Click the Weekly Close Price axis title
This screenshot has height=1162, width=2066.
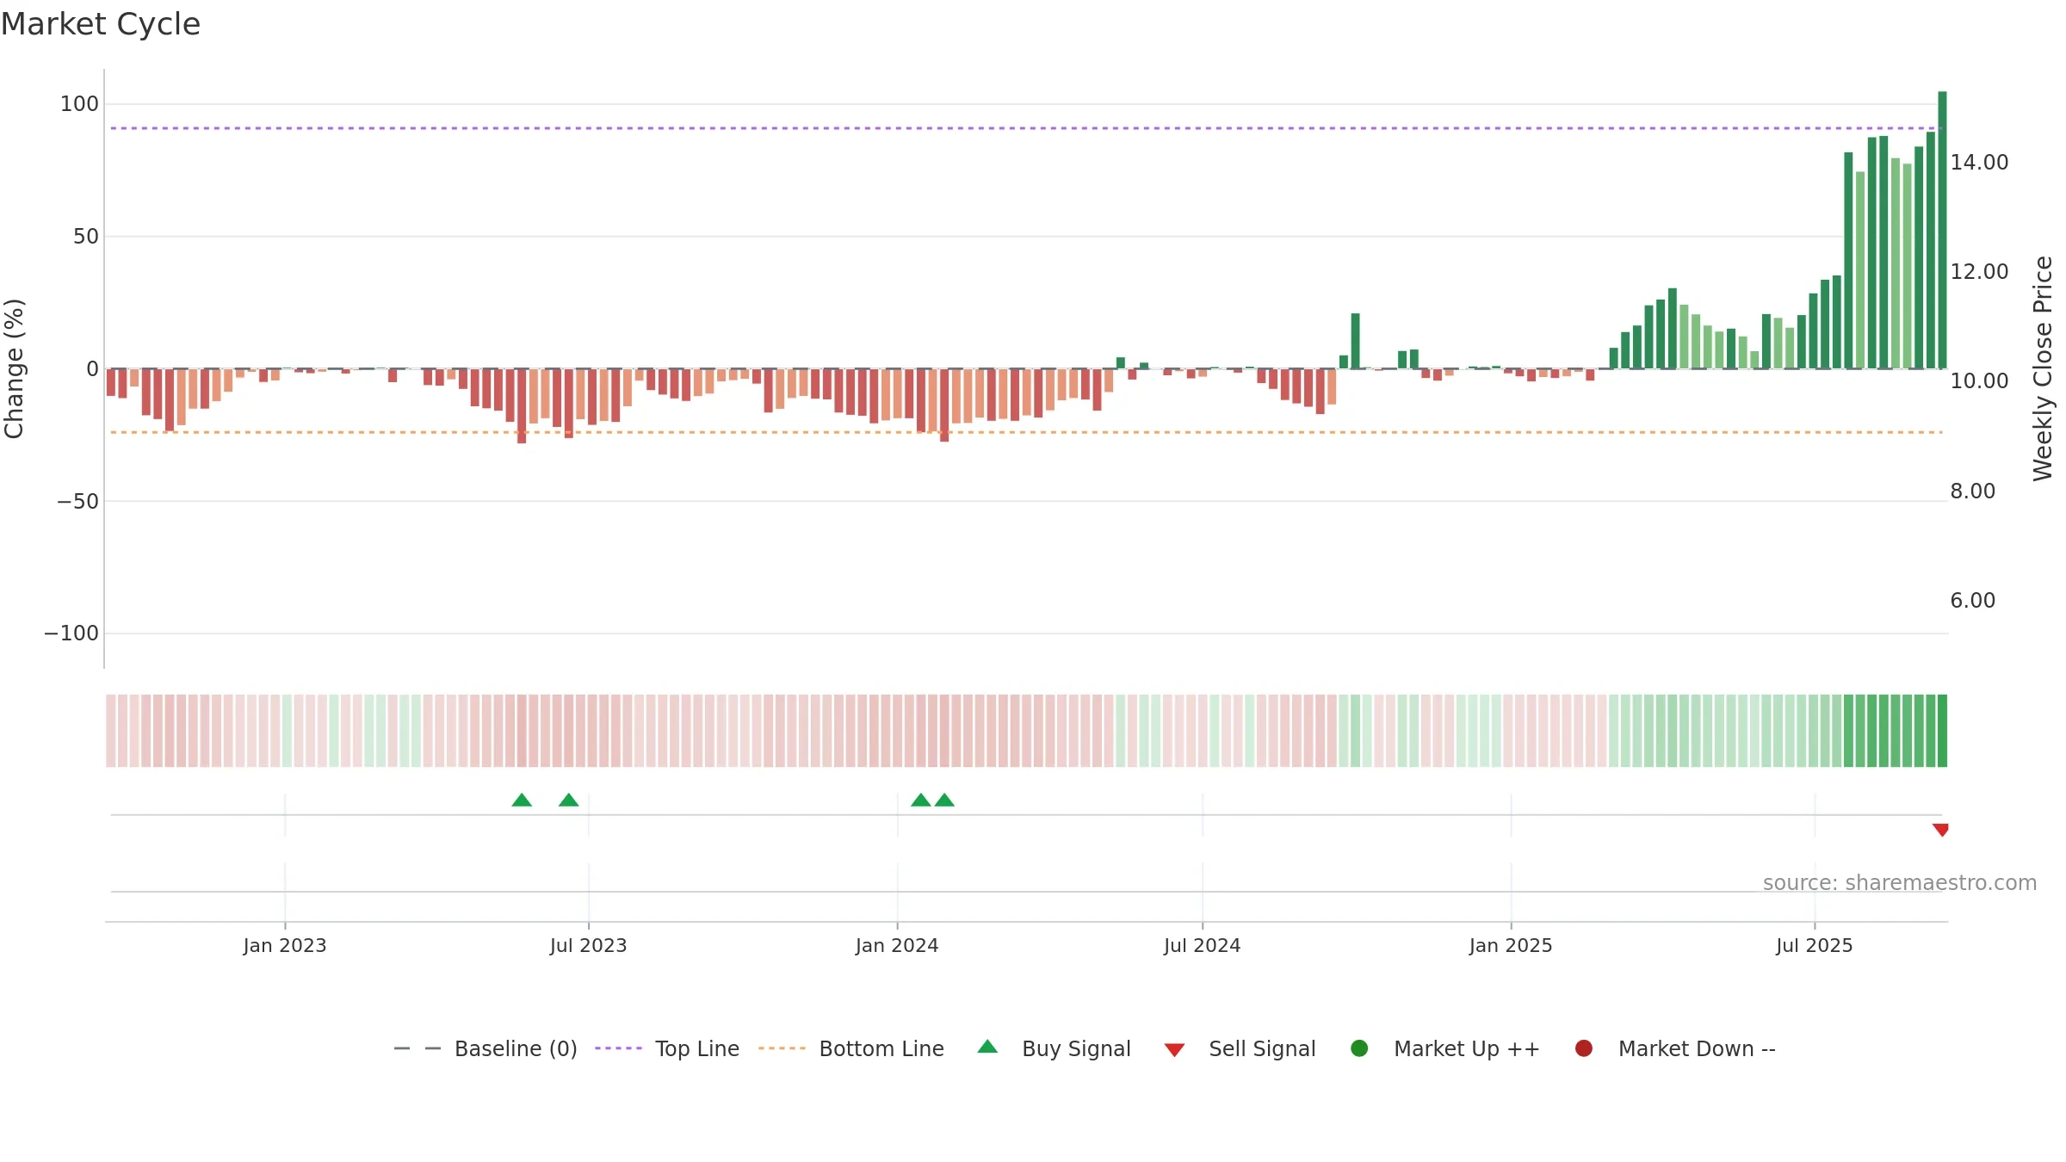pyautogui.click(x=2043, y=368)
